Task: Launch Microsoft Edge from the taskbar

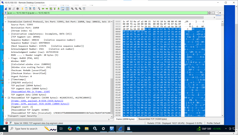Action: click(x=78, y=129)
